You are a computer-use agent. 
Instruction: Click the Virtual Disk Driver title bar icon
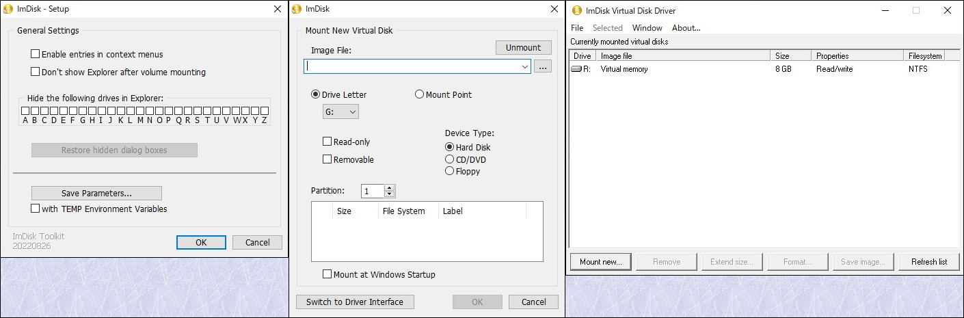point(576,10)
